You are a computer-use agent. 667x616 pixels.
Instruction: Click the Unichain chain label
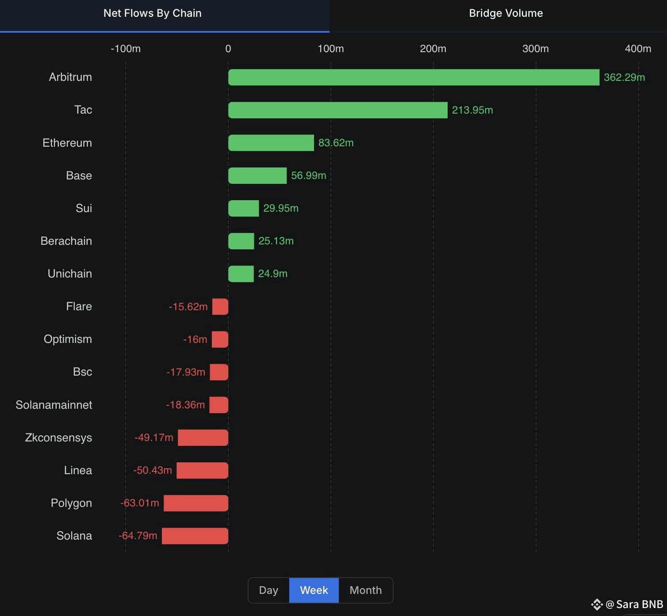coord(70,274)
